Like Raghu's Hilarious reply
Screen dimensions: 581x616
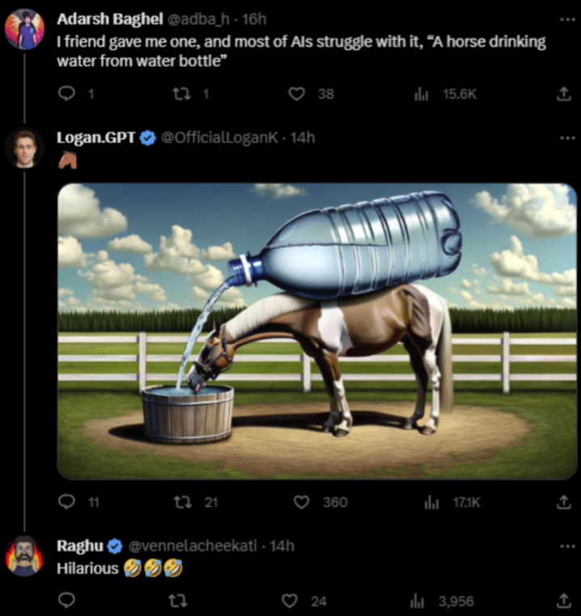290,601
